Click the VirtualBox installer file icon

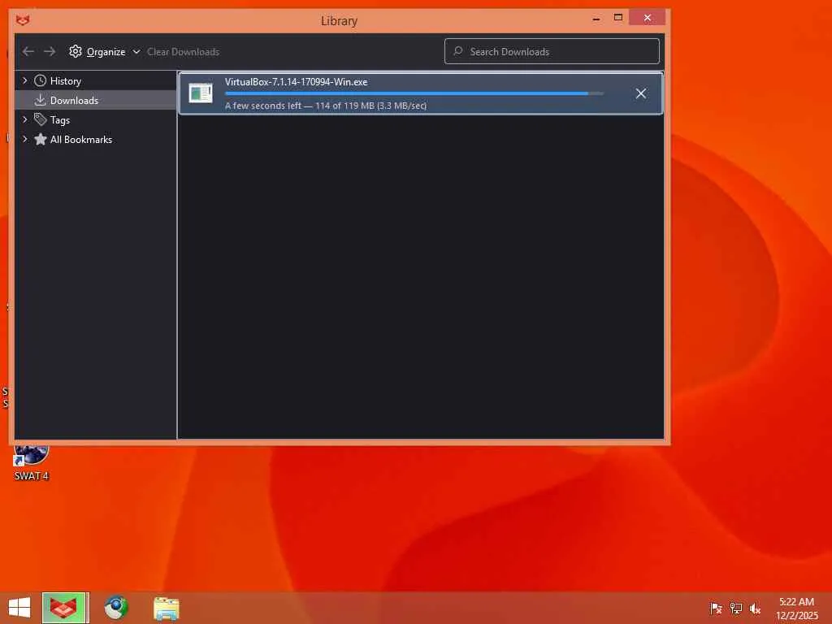pyautogui.click(x=201, y=93)
